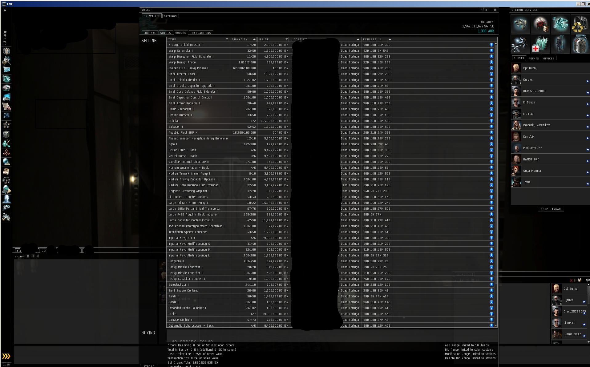Open the Journal book icon in the Neocom
Image resolution: width=590 pixels, height=367 pixels.
point(6,171)
